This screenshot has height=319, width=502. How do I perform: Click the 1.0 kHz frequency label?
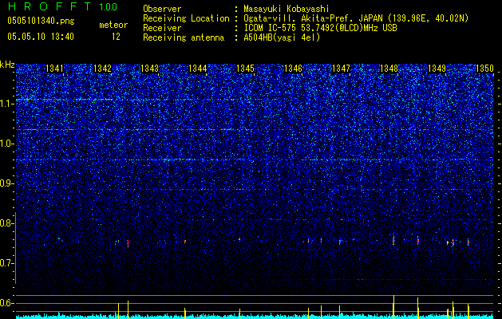[x=7, y=144]
